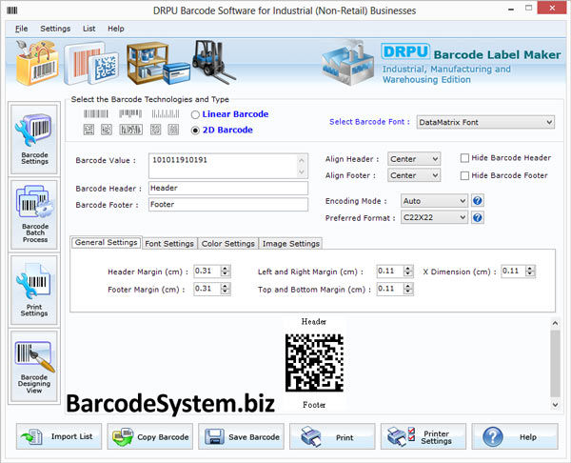Click the Copy Barcode button

tap(150, 436)
